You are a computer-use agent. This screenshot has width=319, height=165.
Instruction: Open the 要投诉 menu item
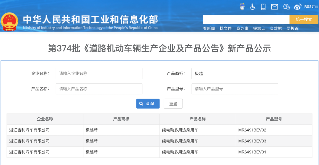coord(292,28)
